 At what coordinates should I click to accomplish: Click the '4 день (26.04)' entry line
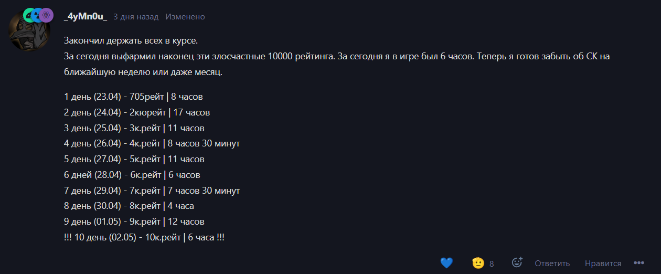pos(152,143)
